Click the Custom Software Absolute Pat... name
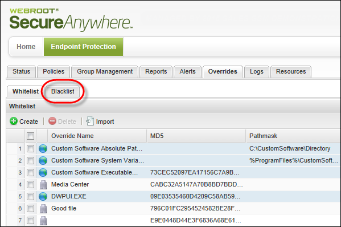341x227 pixels. tap(97, 148)
